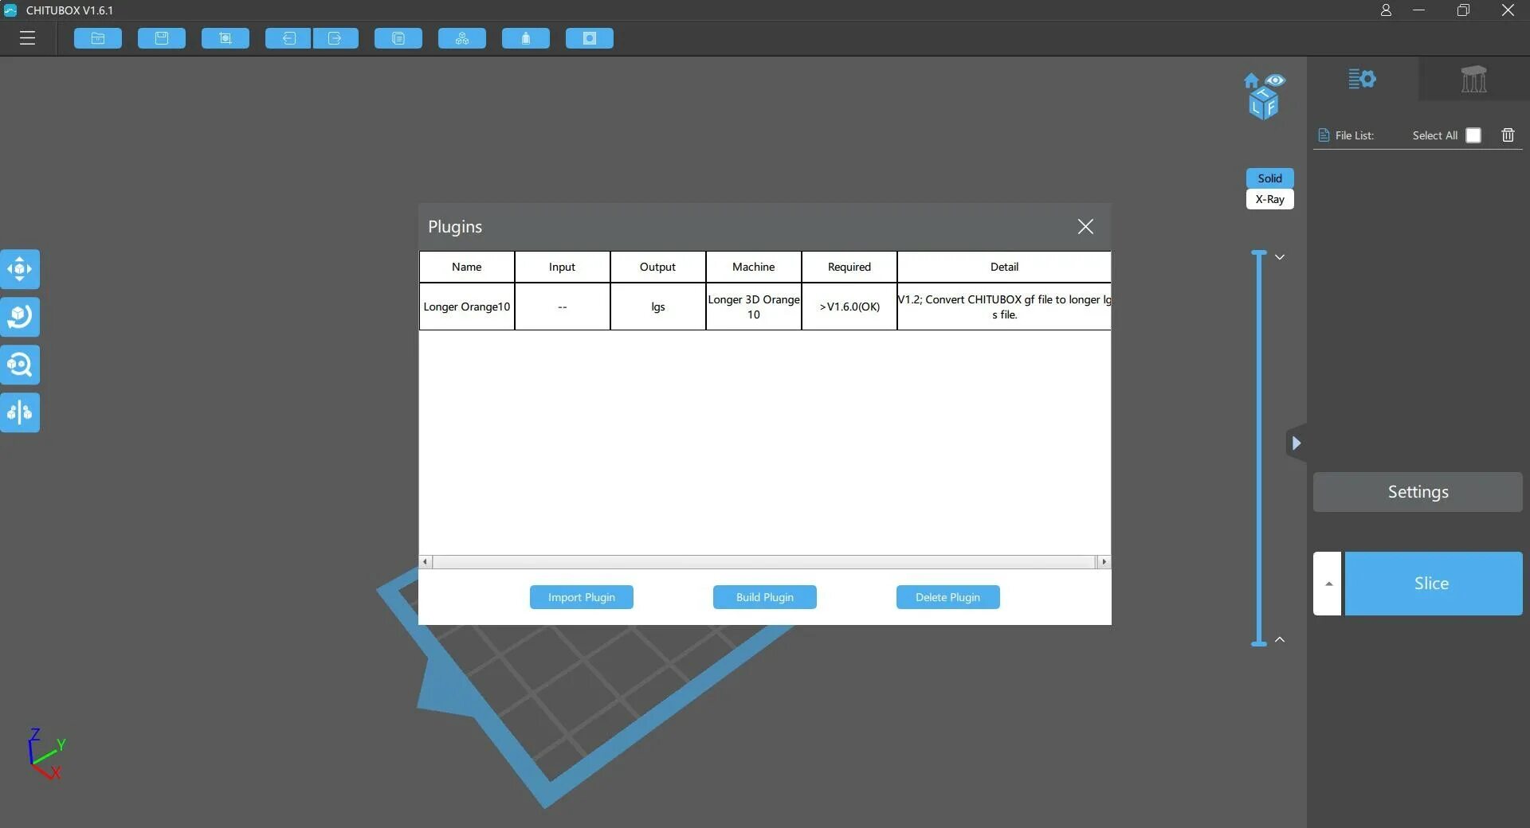Viewport: 1530px width, 828px height.
Task: Click the down chevron atop layer slider
Action: pyautogui.click(x=1279, y=257)
